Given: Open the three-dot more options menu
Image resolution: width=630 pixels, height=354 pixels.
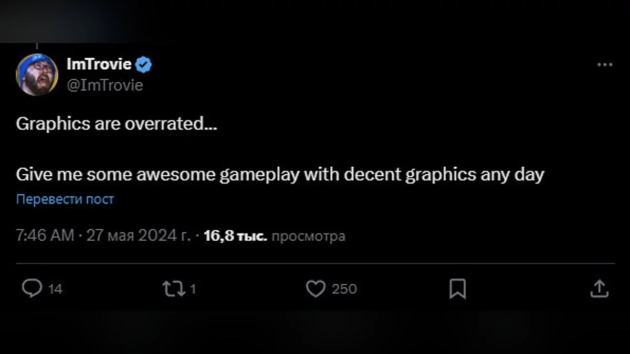Looking at the screenshot, I should tap(605, 65).
